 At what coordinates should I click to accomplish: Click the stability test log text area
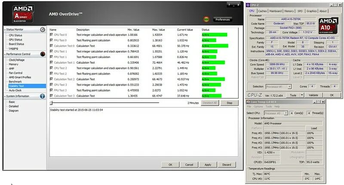[x=144, y=132]
